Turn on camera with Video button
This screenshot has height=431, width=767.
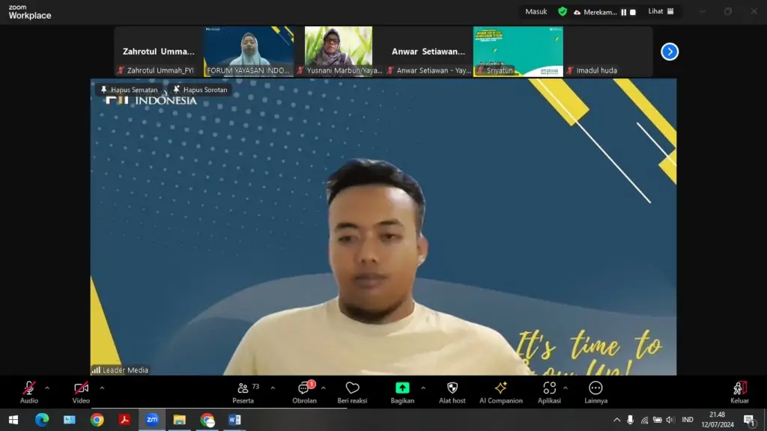[81, 392]
